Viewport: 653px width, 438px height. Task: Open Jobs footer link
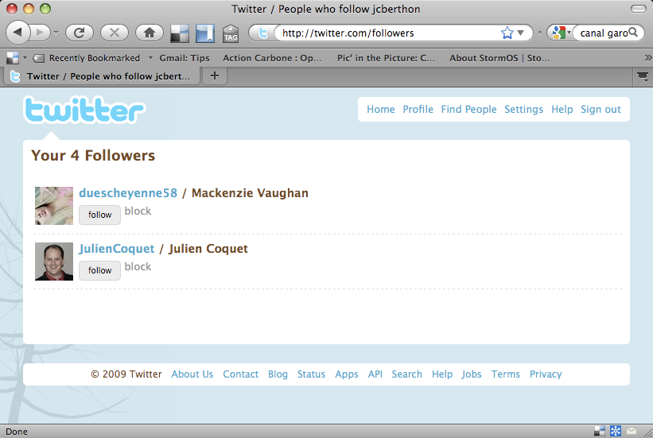click(472, 374)
